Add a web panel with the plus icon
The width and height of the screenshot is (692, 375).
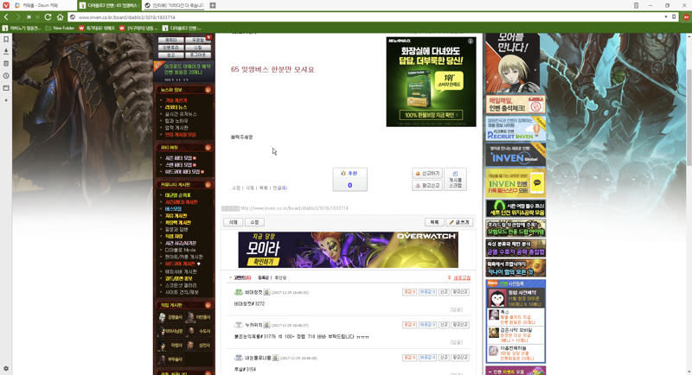pos(6,100)
